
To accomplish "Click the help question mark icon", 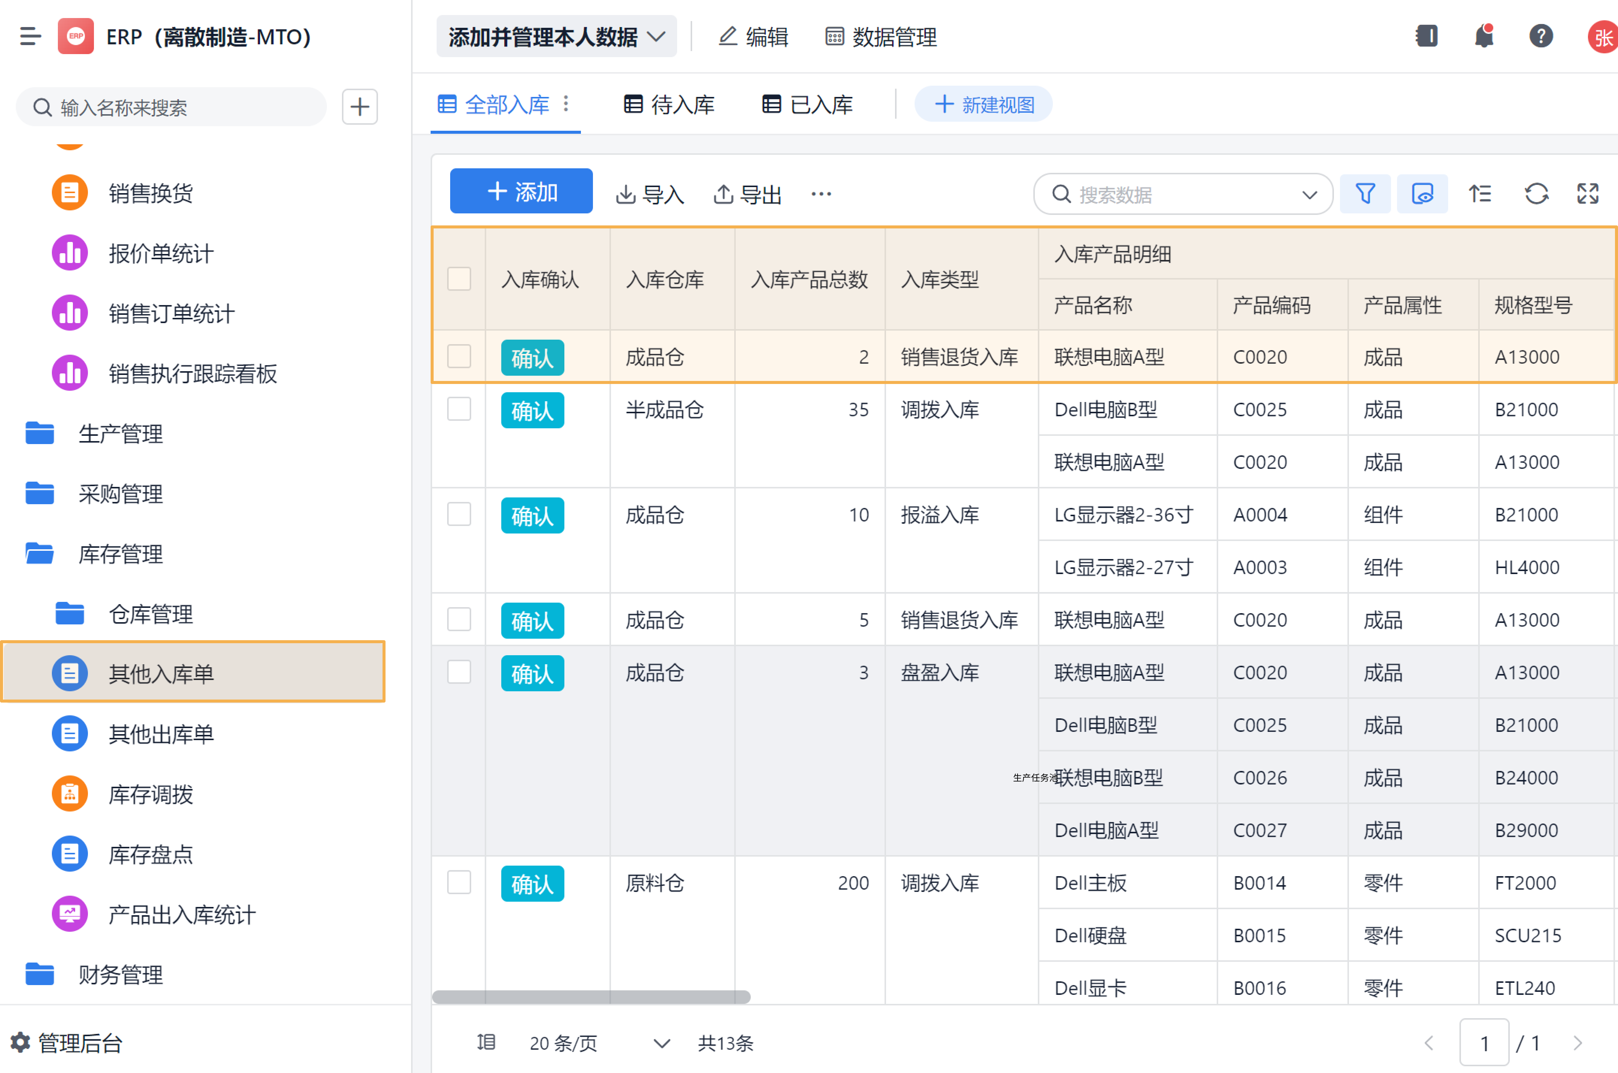I will click(x=1541, y=36).
